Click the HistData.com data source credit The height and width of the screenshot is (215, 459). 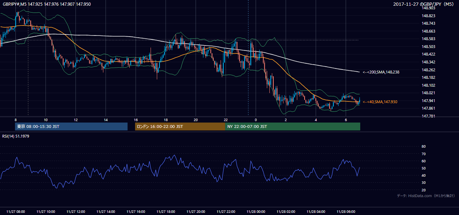(426, 196)
